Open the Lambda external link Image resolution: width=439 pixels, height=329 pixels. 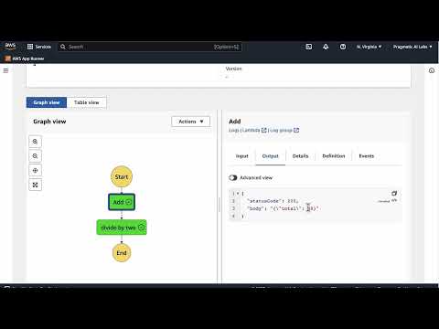254,130
